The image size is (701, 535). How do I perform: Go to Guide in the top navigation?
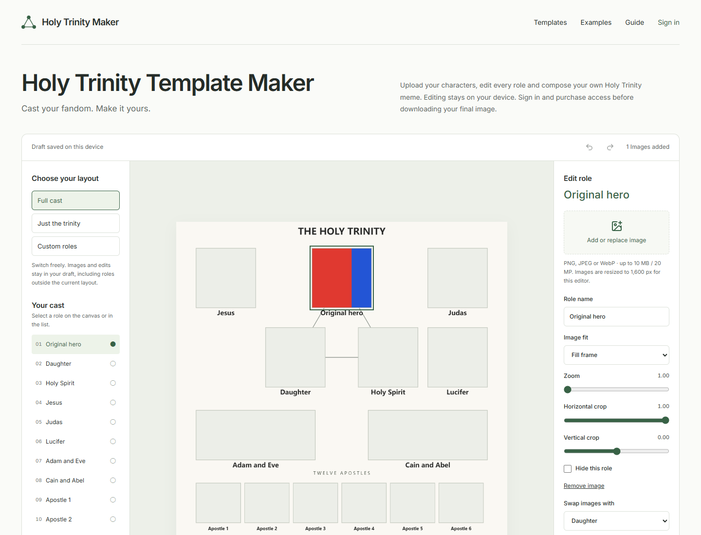coord(635,22)
